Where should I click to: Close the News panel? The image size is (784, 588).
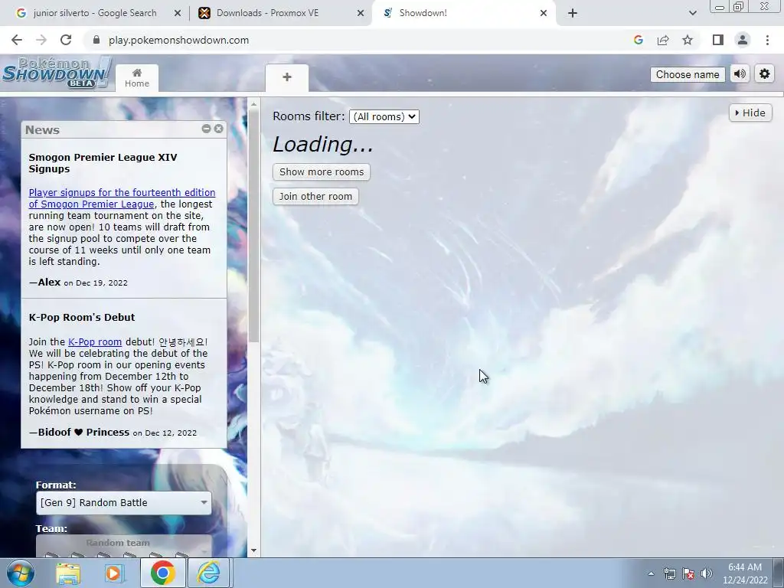coord(218,129)
